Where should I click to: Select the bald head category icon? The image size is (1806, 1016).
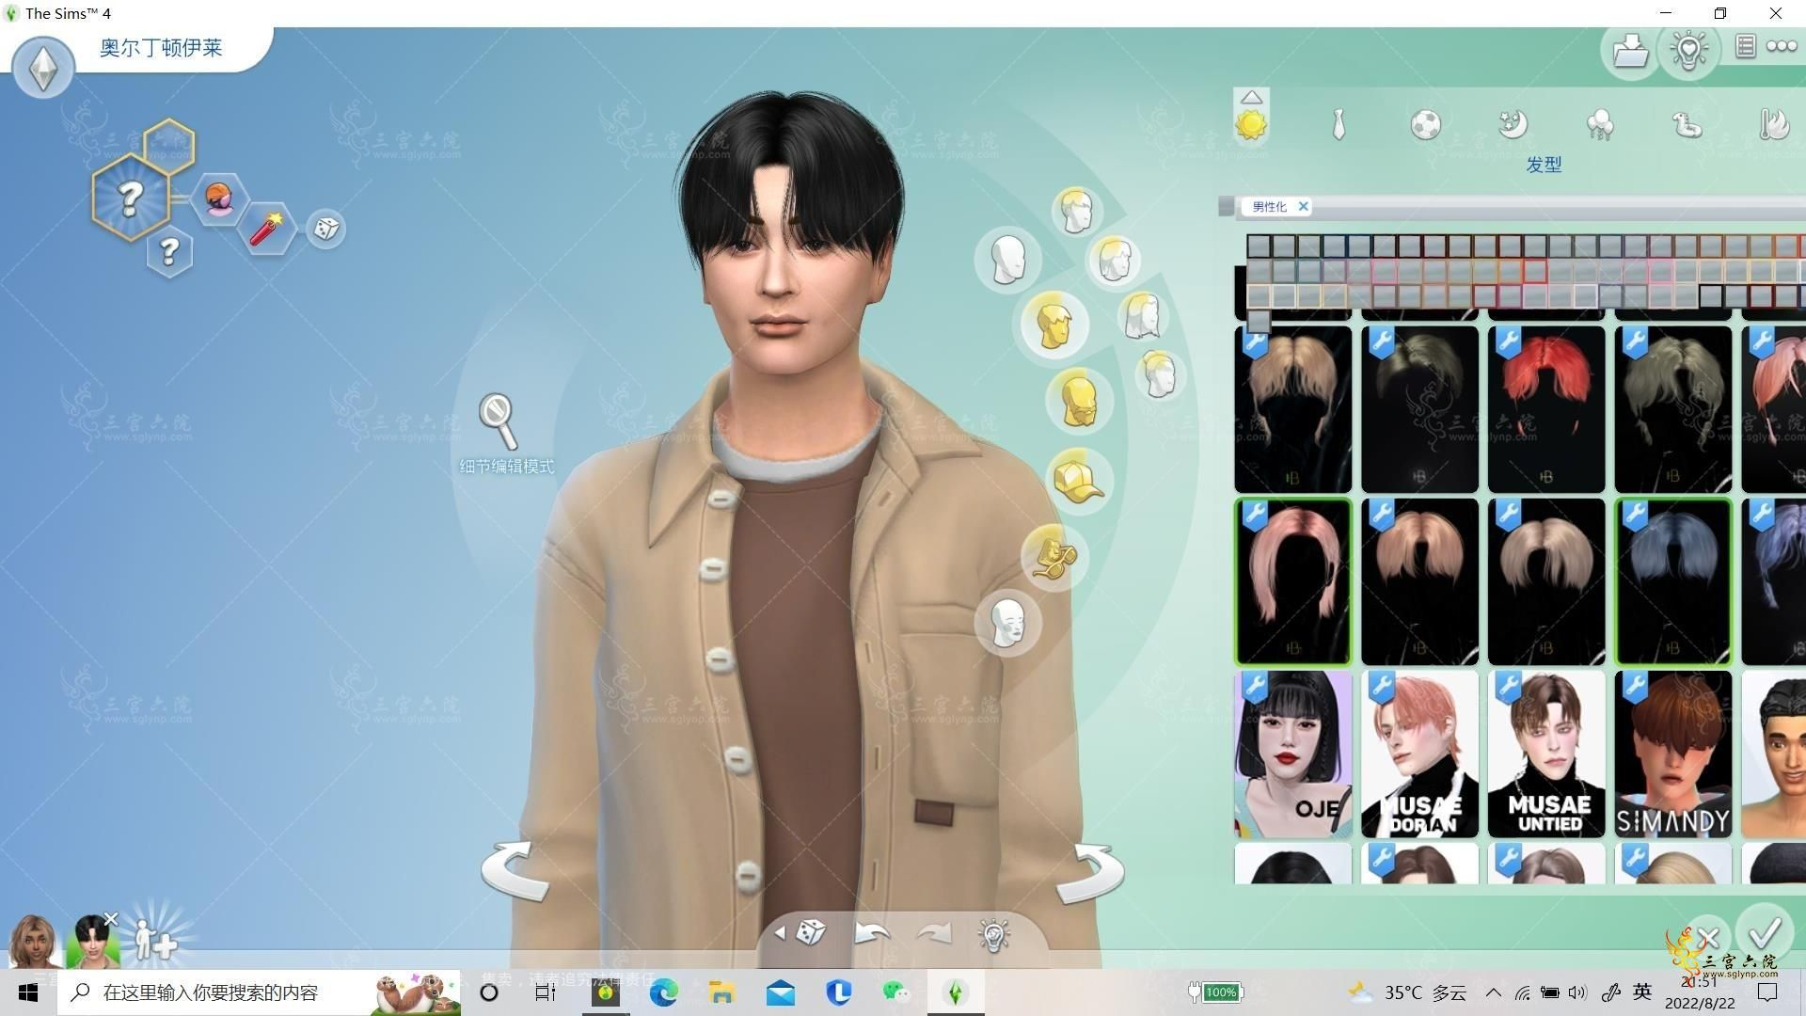click(x=1007, y=259)
